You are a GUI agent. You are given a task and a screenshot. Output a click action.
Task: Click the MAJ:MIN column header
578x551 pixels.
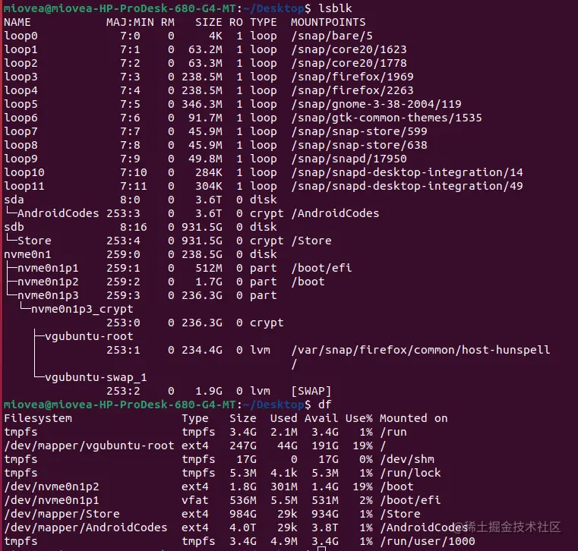(x=130, y=22)
